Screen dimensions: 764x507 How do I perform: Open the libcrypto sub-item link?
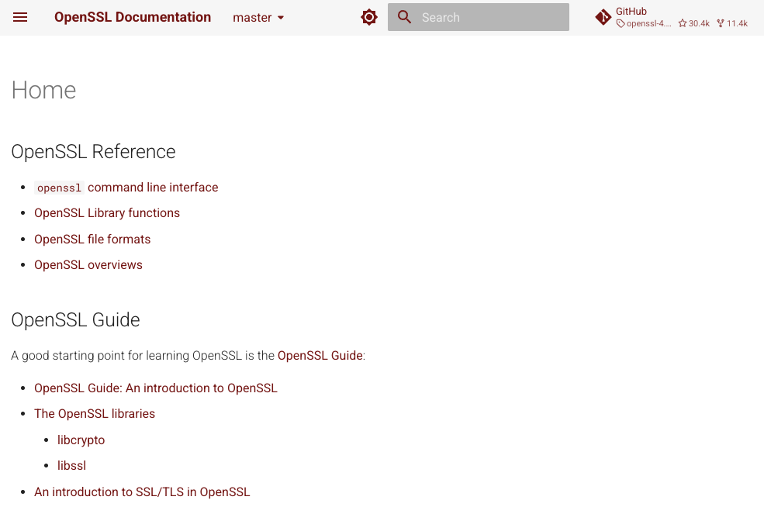(x=81, y=440)
